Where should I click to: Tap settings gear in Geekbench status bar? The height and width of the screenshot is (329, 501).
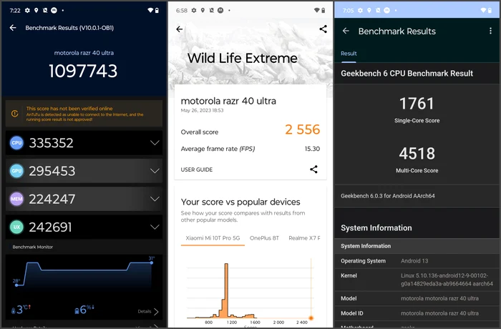click(x=361, y=10)
